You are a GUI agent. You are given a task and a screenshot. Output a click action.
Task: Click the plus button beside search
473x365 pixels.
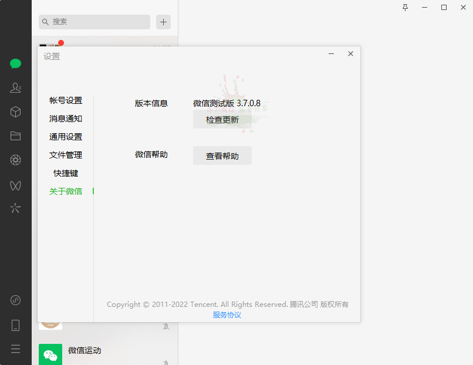point(163,22)
